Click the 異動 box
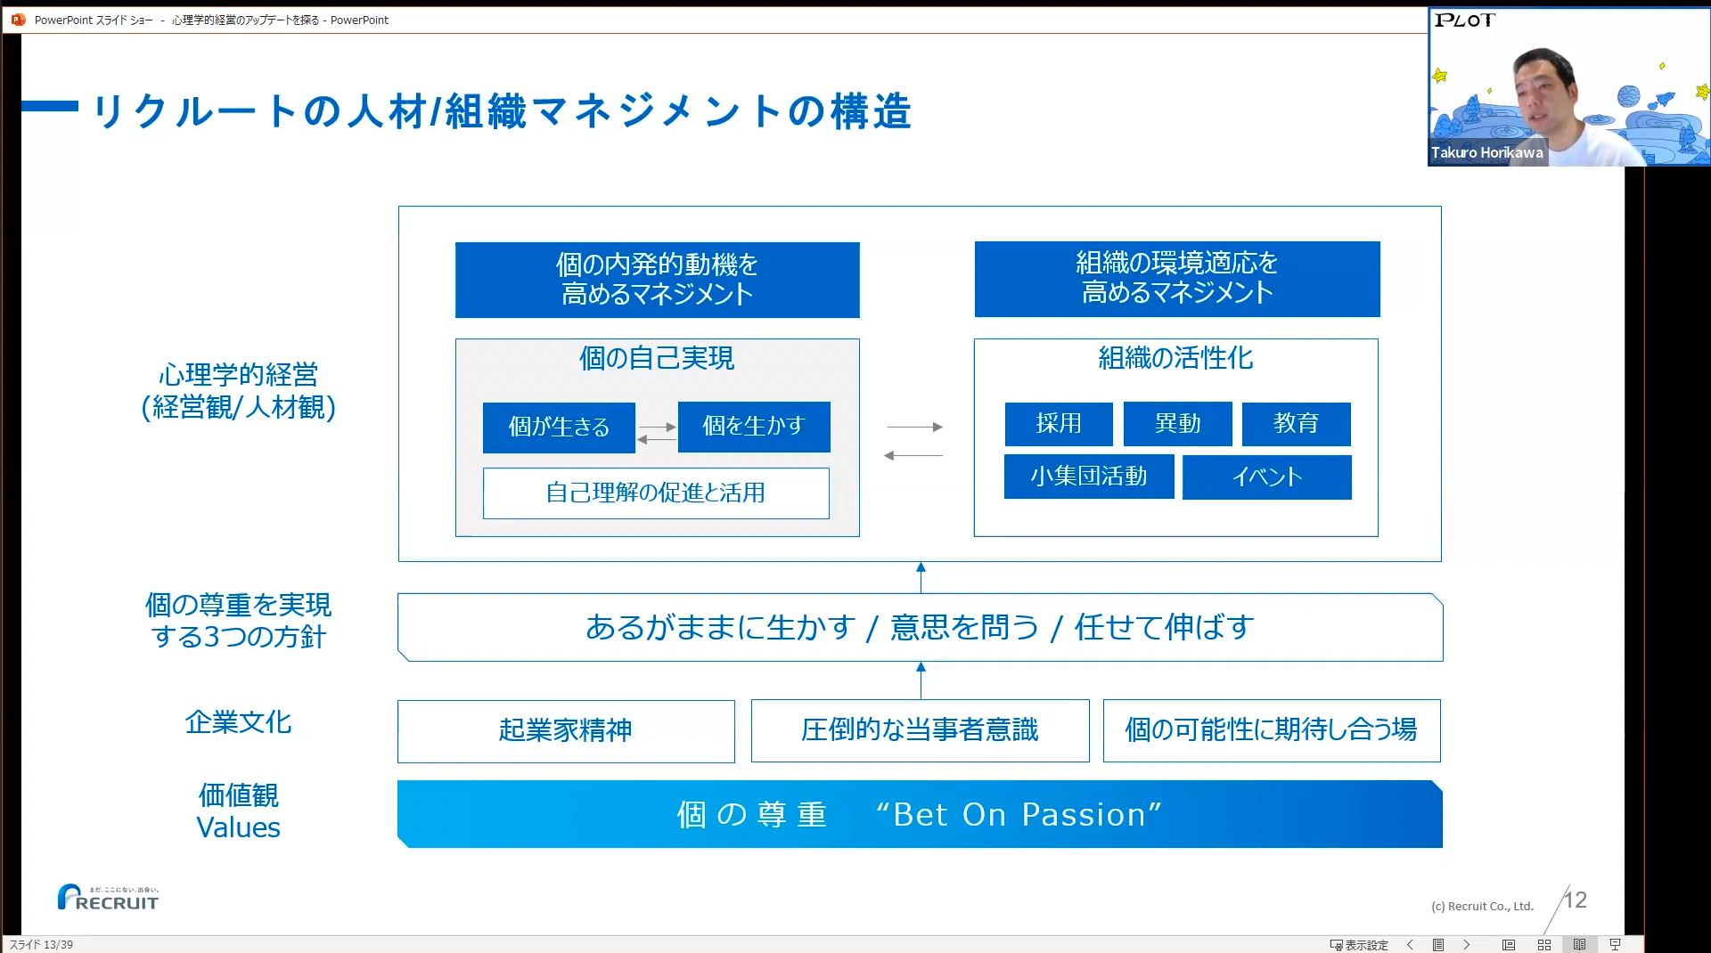1711x953 pixels. point(1178,424)
